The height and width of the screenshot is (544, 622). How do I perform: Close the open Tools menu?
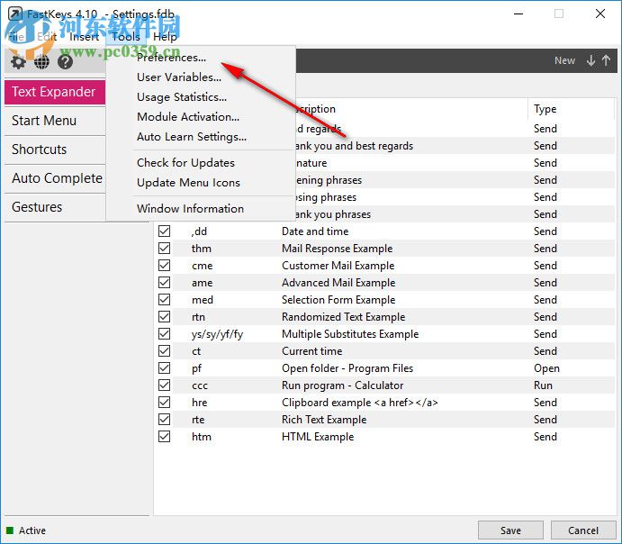coord(126,37)
